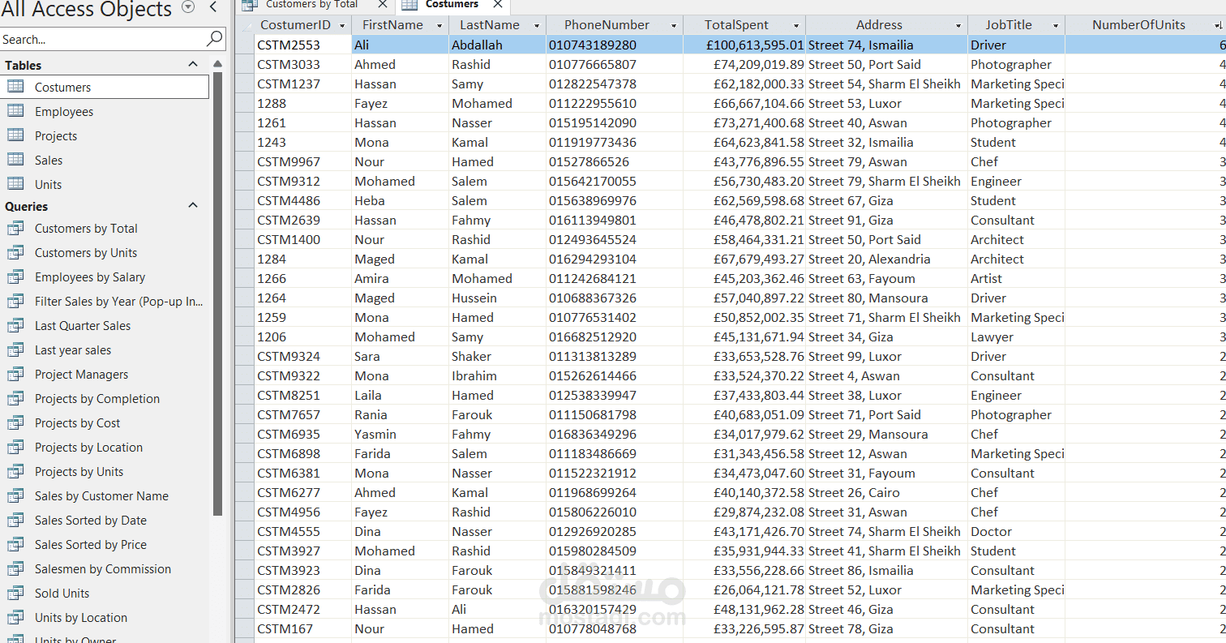Open the NumberOfUnits sort dropdown arrow

point(1218,26)
